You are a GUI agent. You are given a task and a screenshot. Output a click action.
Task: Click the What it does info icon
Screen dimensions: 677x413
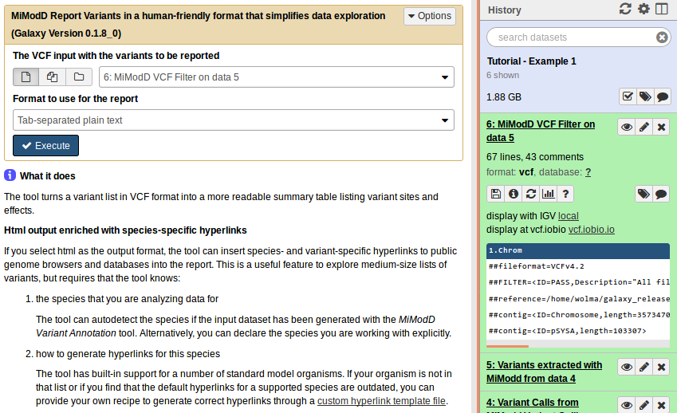coord(10,175)
